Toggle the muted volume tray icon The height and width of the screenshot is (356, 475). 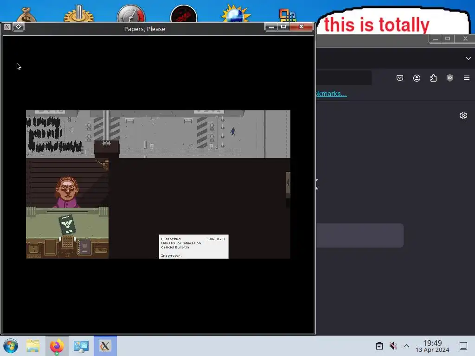(x=393, y=346)
